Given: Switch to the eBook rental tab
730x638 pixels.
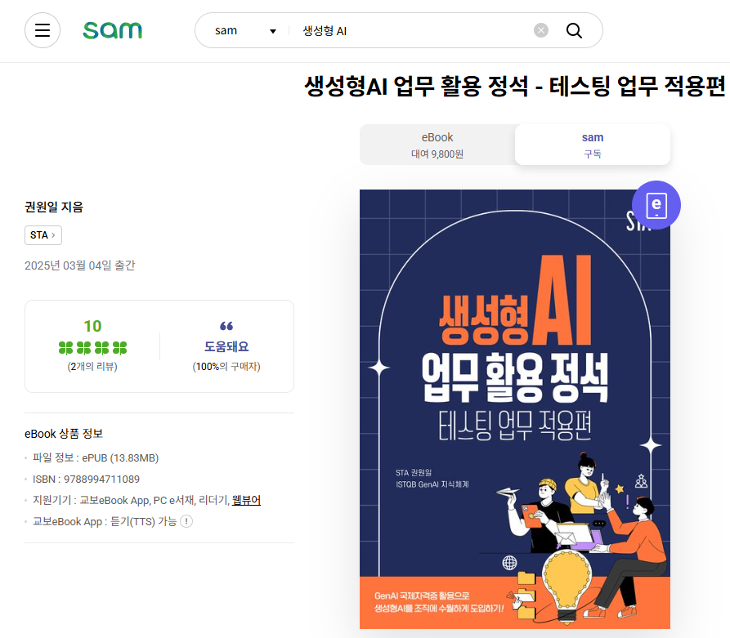Looking at the screenshot, I should [437, 145].
